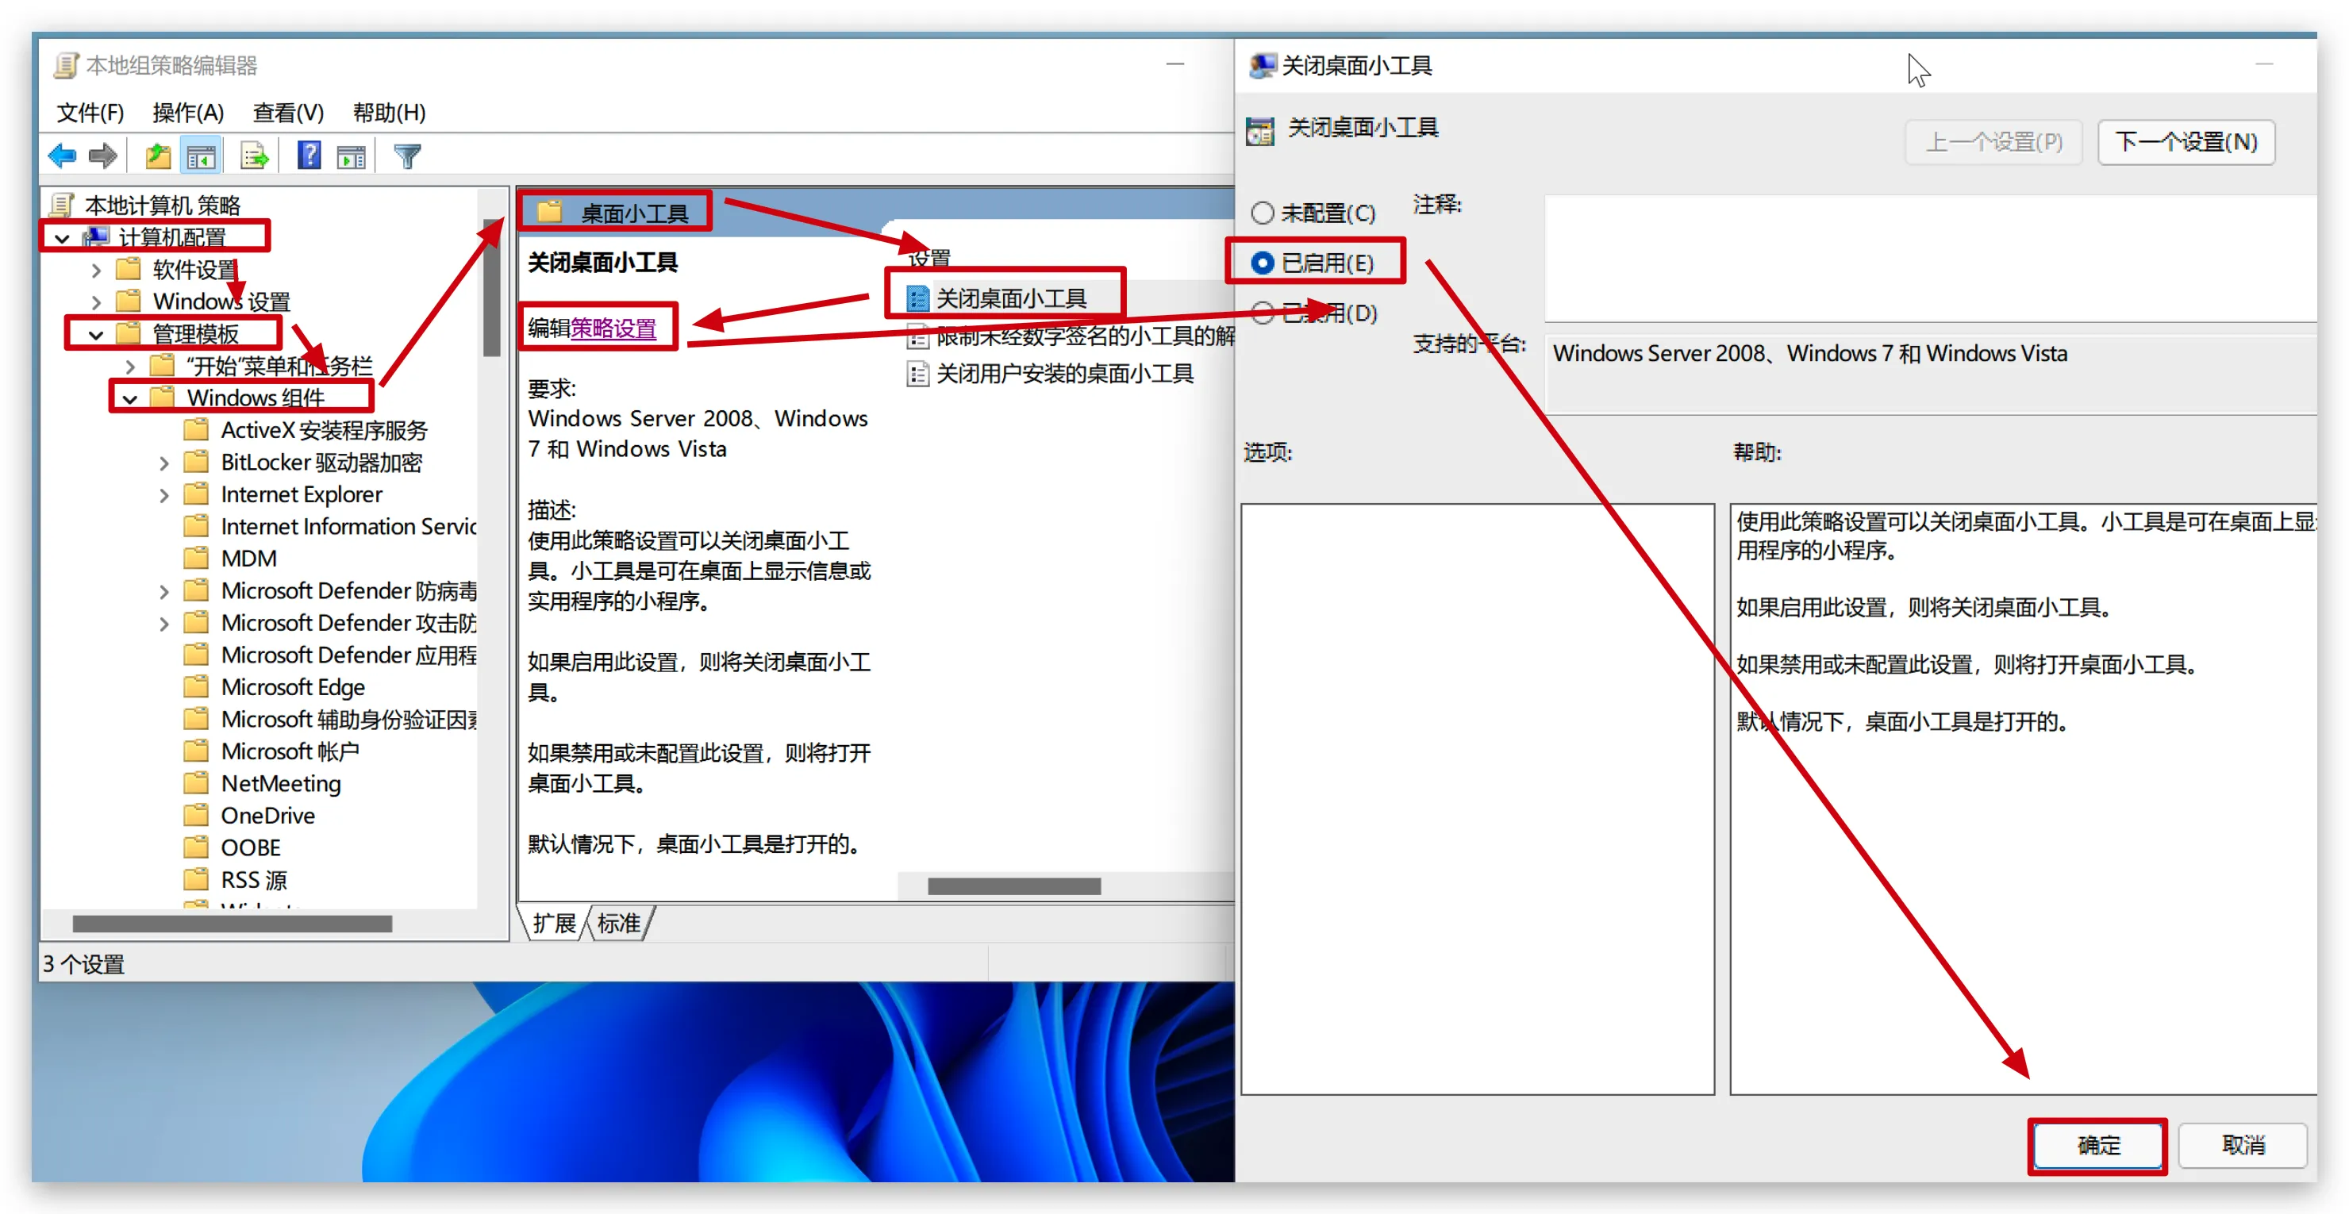Click the 关闭用户安装的桌面小工具 setting icon
2349x1214 pixels.
pyautogui.click(x=917, y=374)
